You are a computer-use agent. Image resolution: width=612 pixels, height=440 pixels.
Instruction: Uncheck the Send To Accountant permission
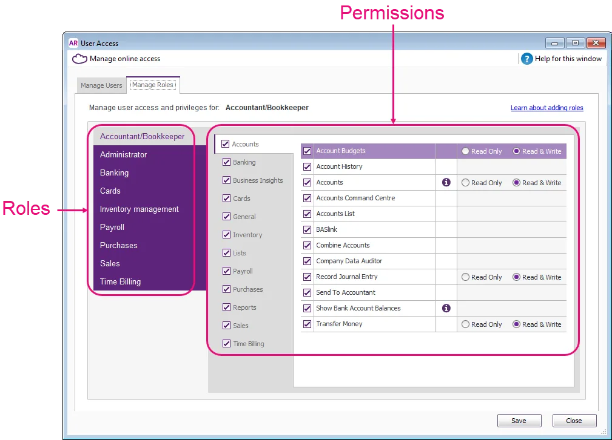click(307, 292)
